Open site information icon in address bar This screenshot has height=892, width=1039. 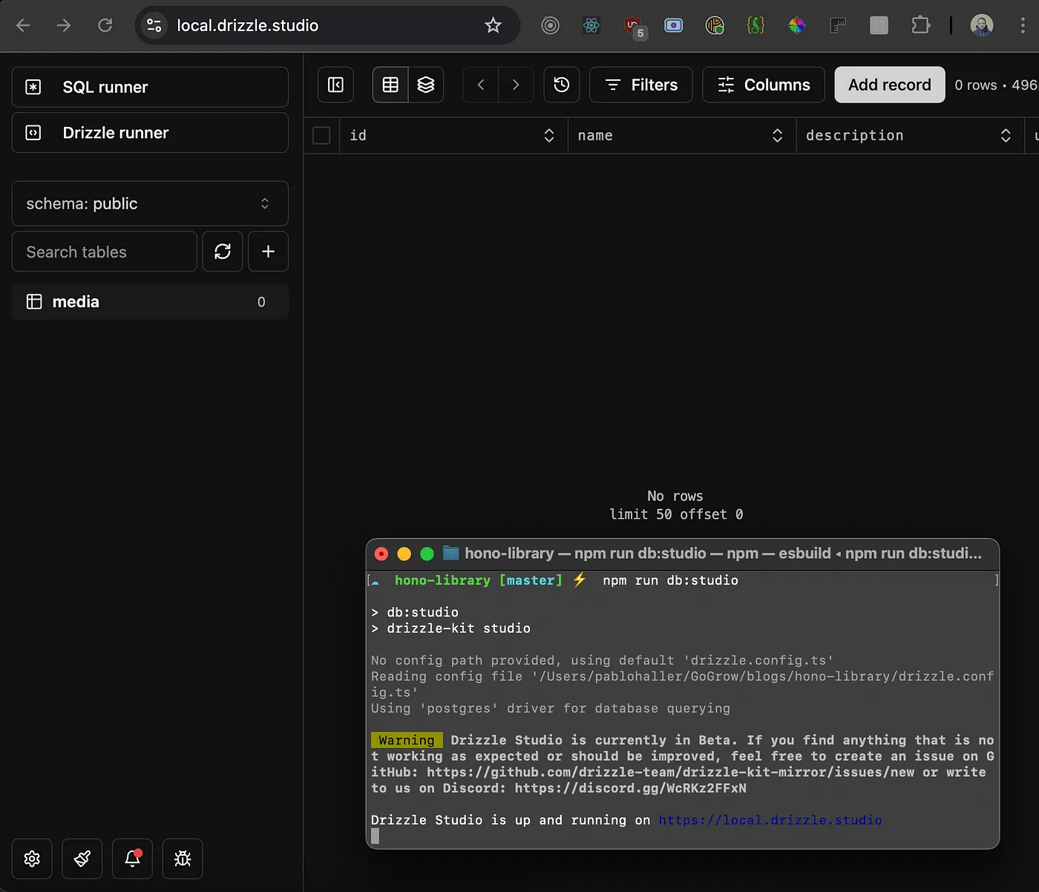154,25
